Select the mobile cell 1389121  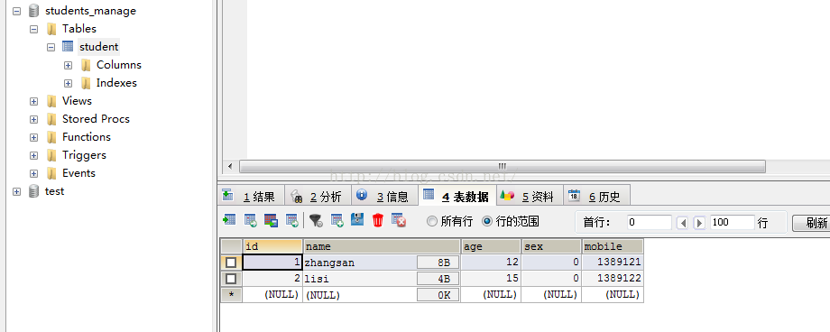(x=613, y=263)
